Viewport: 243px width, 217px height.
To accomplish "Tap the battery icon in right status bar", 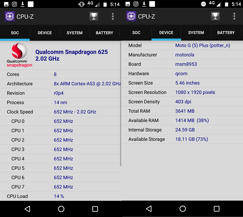I will point(226,4).
